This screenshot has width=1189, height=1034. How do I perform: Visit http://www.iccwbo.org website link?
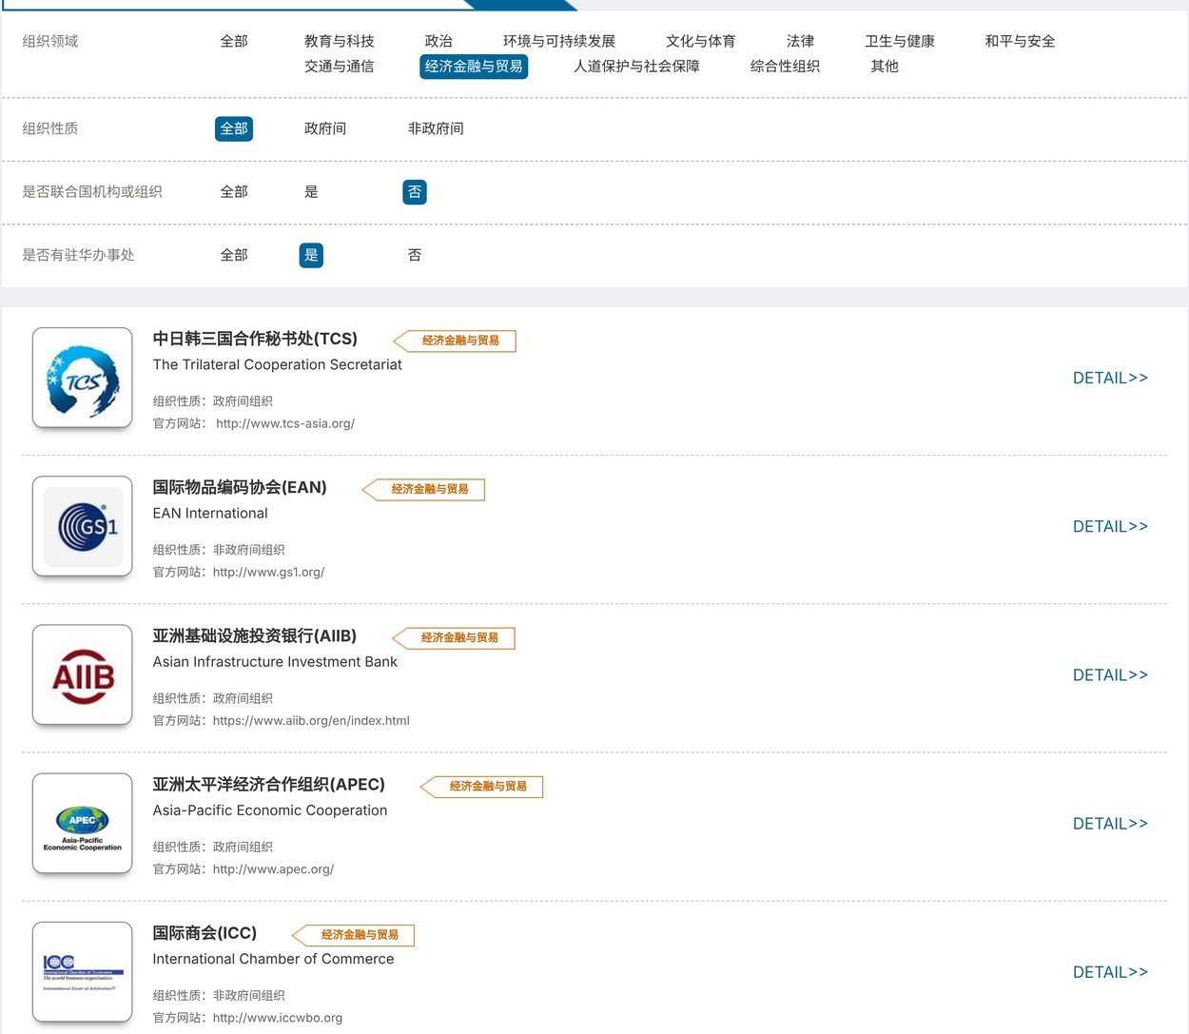[278, 1017]
